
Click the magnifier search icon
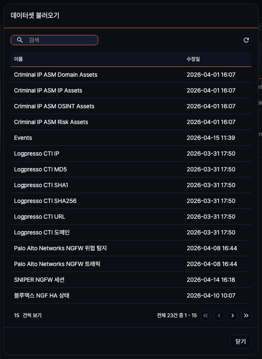[x=20, y=40]
